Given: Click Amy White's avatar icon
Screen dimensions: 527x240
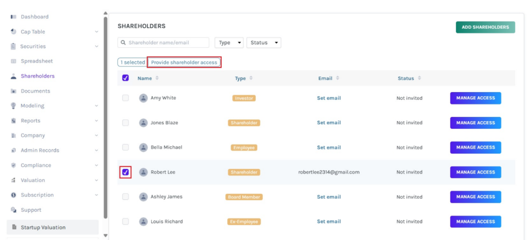Looking at the screenshot, I should pyautogui.click(x=143, y=98).
